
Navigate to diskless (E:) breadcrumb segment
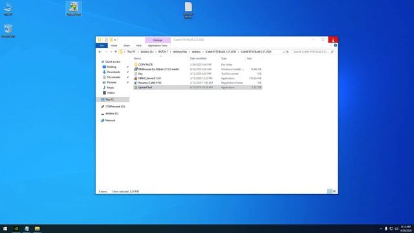[147, 52]
